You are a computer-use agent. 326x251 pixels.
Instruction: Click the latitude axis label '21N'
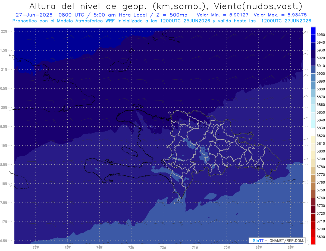pyautogui.click(x=4, y=69)
